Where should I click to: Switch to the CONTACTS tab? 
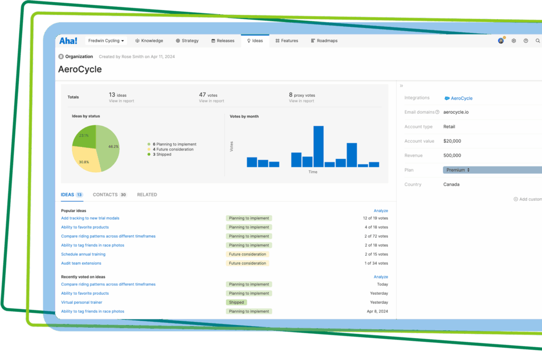pyautogui.click(x=110, y=194)
